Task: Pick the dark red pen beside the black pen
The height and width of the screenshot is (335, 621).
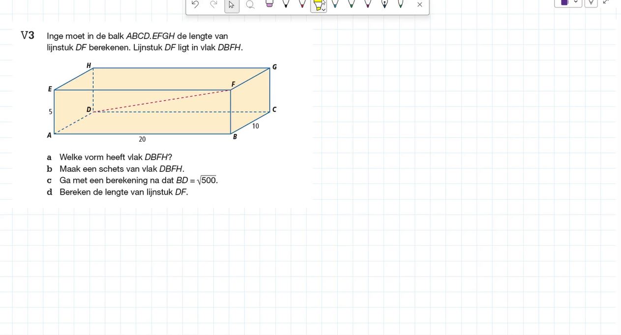Action: coord(302,4)
